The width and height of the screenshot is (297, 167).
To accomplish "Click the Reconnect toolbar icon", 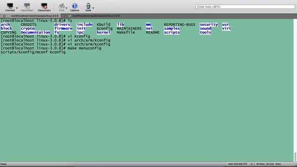I will click(27, 7).
